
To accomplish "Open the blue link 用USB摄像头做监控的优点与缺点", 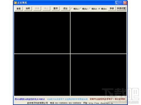I will (30, 99).
